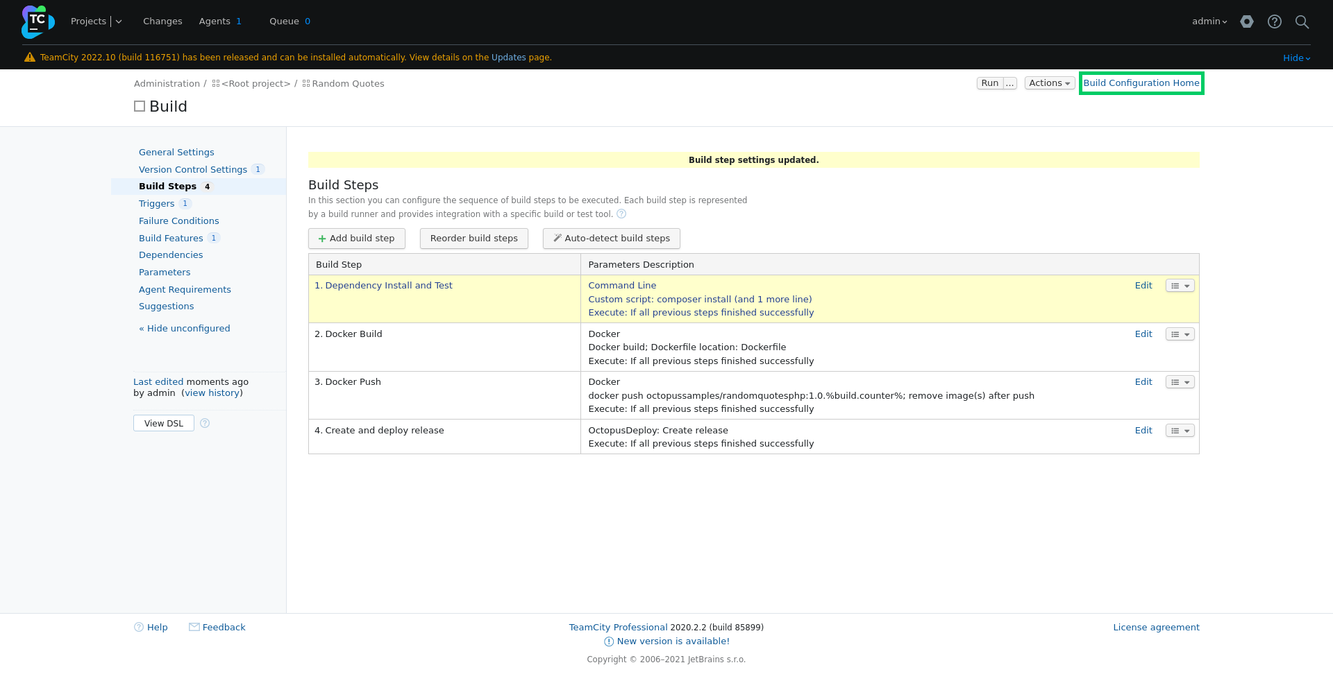The height and width of the screenshot is (690, 1333).
Task: Click the warning triangle icon in update banner
Action: coord(30,58)
